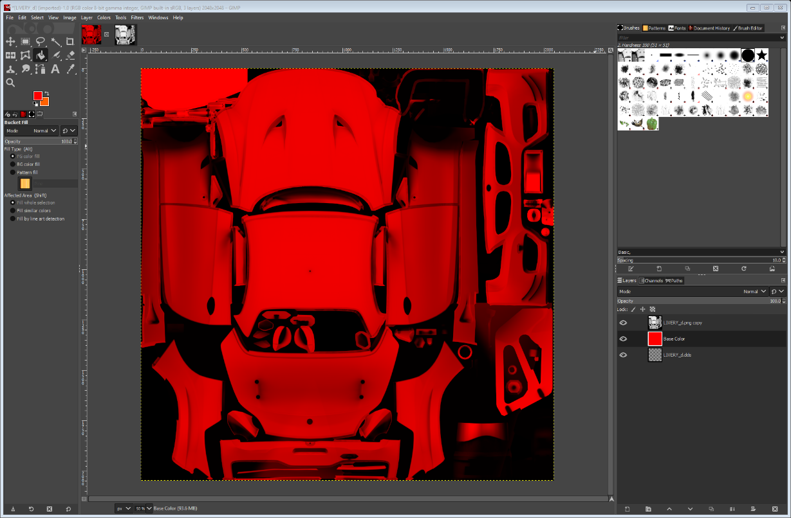Select the Crop tool
Viewport: 791px width, 518px height.
tap(70, 42)
